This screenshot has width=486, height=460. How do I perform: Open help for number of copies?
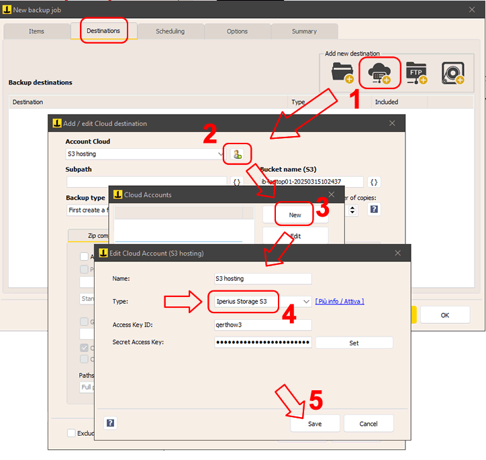pos(374,209)
